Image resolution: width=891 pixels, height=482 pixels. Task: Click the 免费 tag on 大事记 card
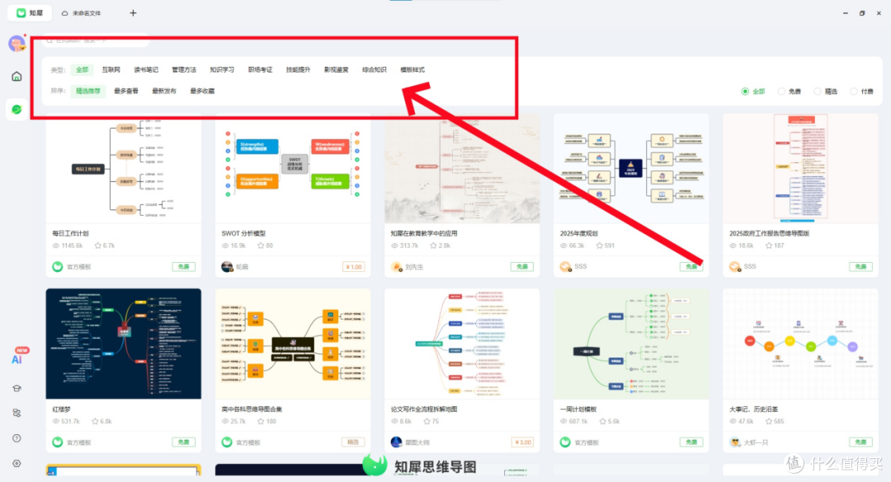860,442
